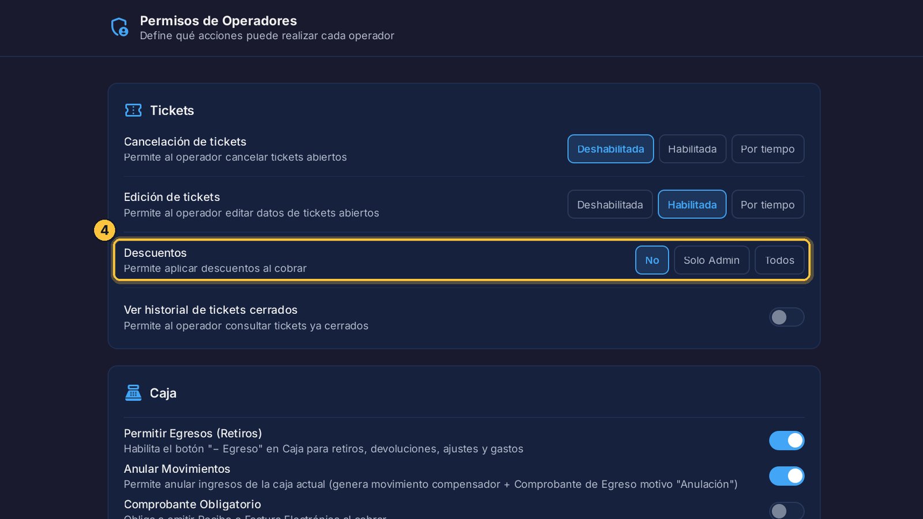The image size is (923, 519).
Task: Click the Tickets section title
Action: pos(172,111)
